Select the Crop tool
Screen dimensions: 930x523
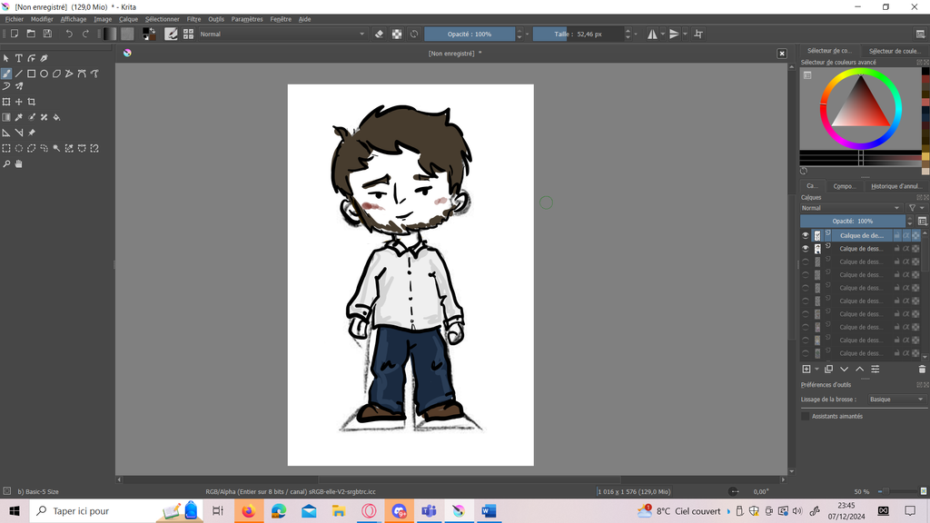point(31,102)
